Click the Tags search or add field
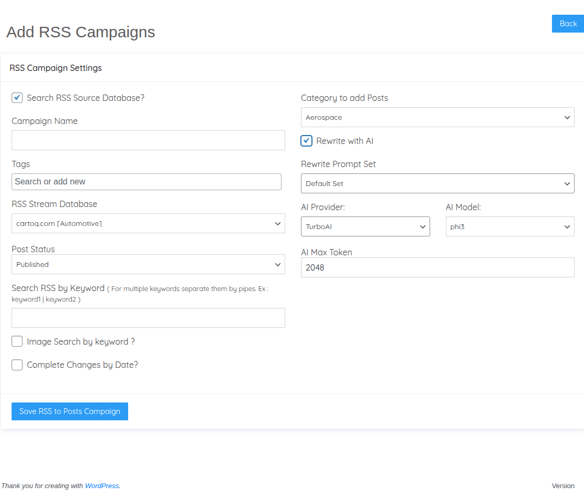584x496 pixels. click(x=147, y=182)
